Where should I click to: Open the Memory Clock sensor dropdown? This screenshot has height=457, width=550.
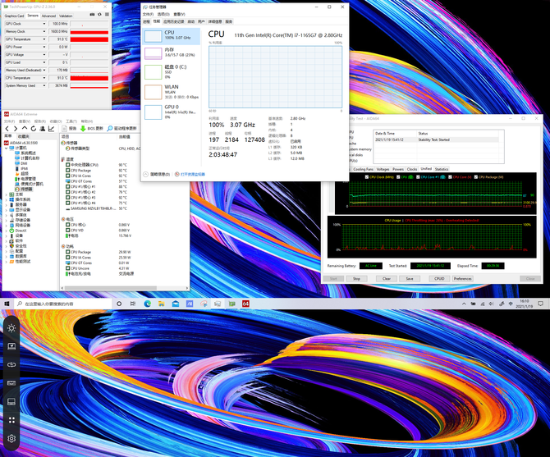click(x=44, y=31)
